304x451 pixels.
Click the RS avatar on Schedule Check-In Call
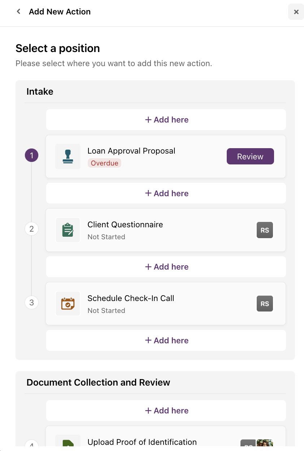pyautogui.click(x=265, y=304)
